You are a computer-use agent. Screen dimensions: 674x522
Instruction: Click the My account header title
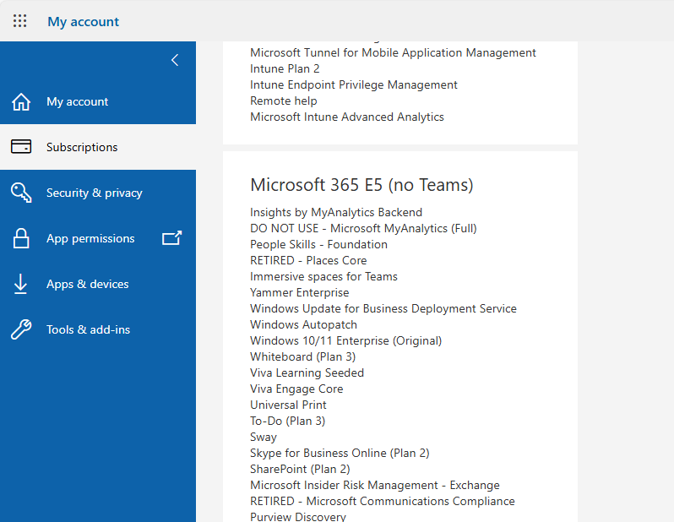click(84, 21)
